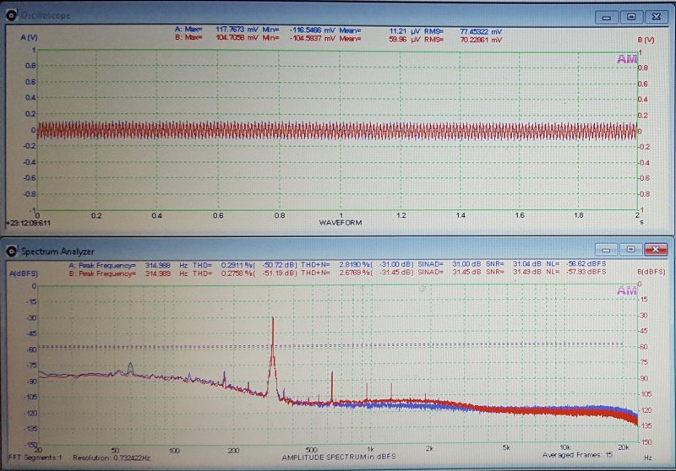Click the timestamp '+23:12:09:611'
The image size is (676, 471).
point(28,224)
